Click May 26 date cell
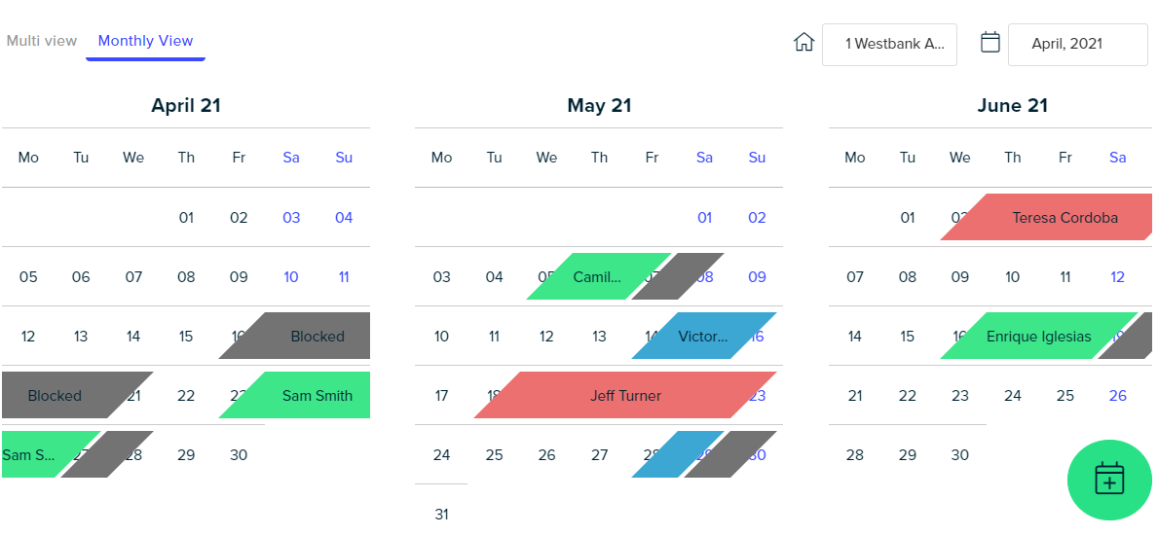Image resolution: width=1158 pixels, height=536 pixels. pyautogui.click(x=546, y=455)
